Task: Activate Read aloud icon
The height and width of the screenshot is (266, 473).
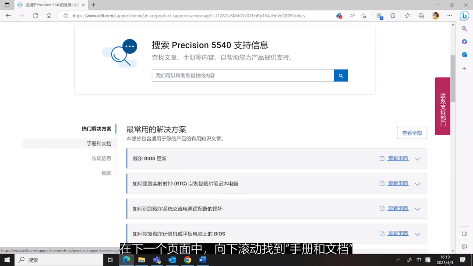Action: click(x=352, y=16)
